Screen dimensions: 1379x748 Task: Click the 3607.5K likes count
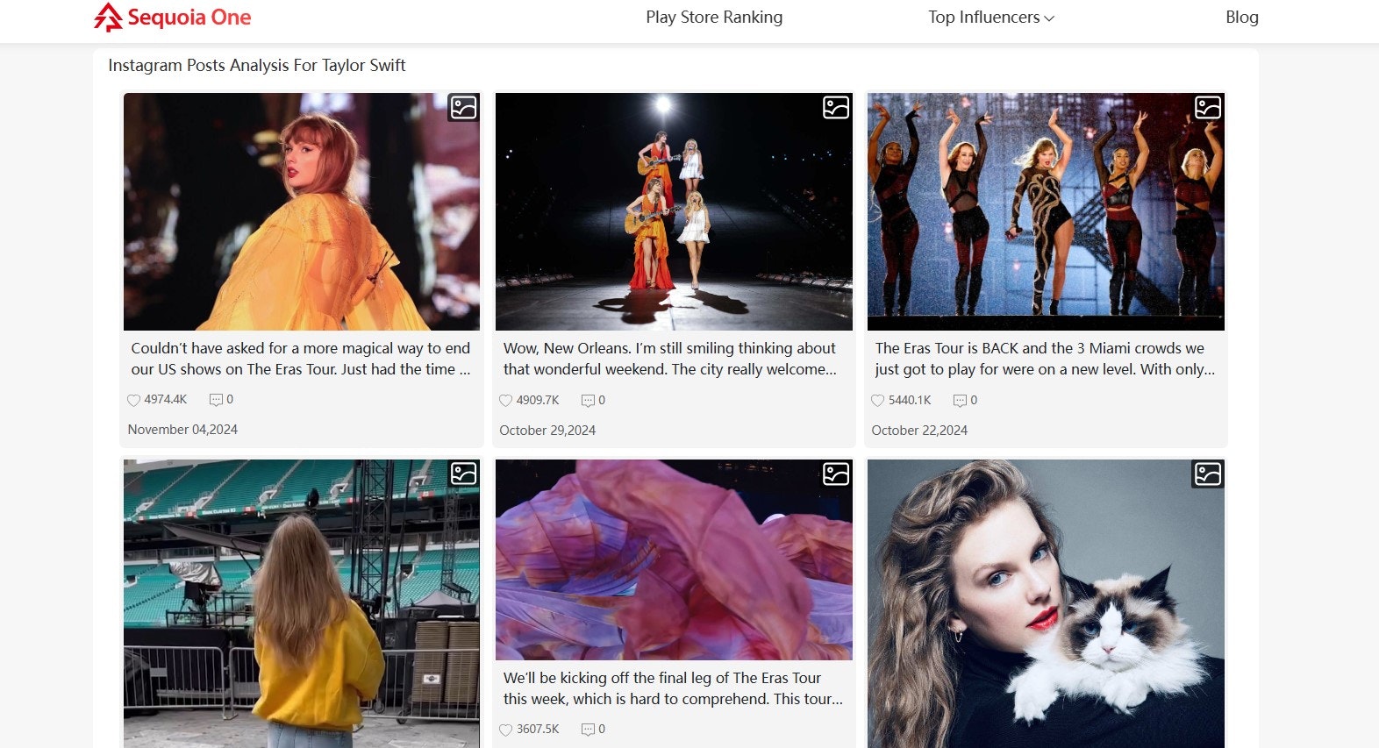(538, 729)
